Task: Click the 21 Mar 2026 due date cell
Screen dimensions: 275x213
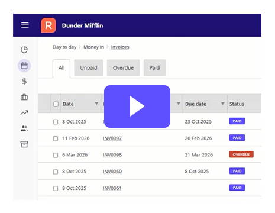Action: coord(199,155)
